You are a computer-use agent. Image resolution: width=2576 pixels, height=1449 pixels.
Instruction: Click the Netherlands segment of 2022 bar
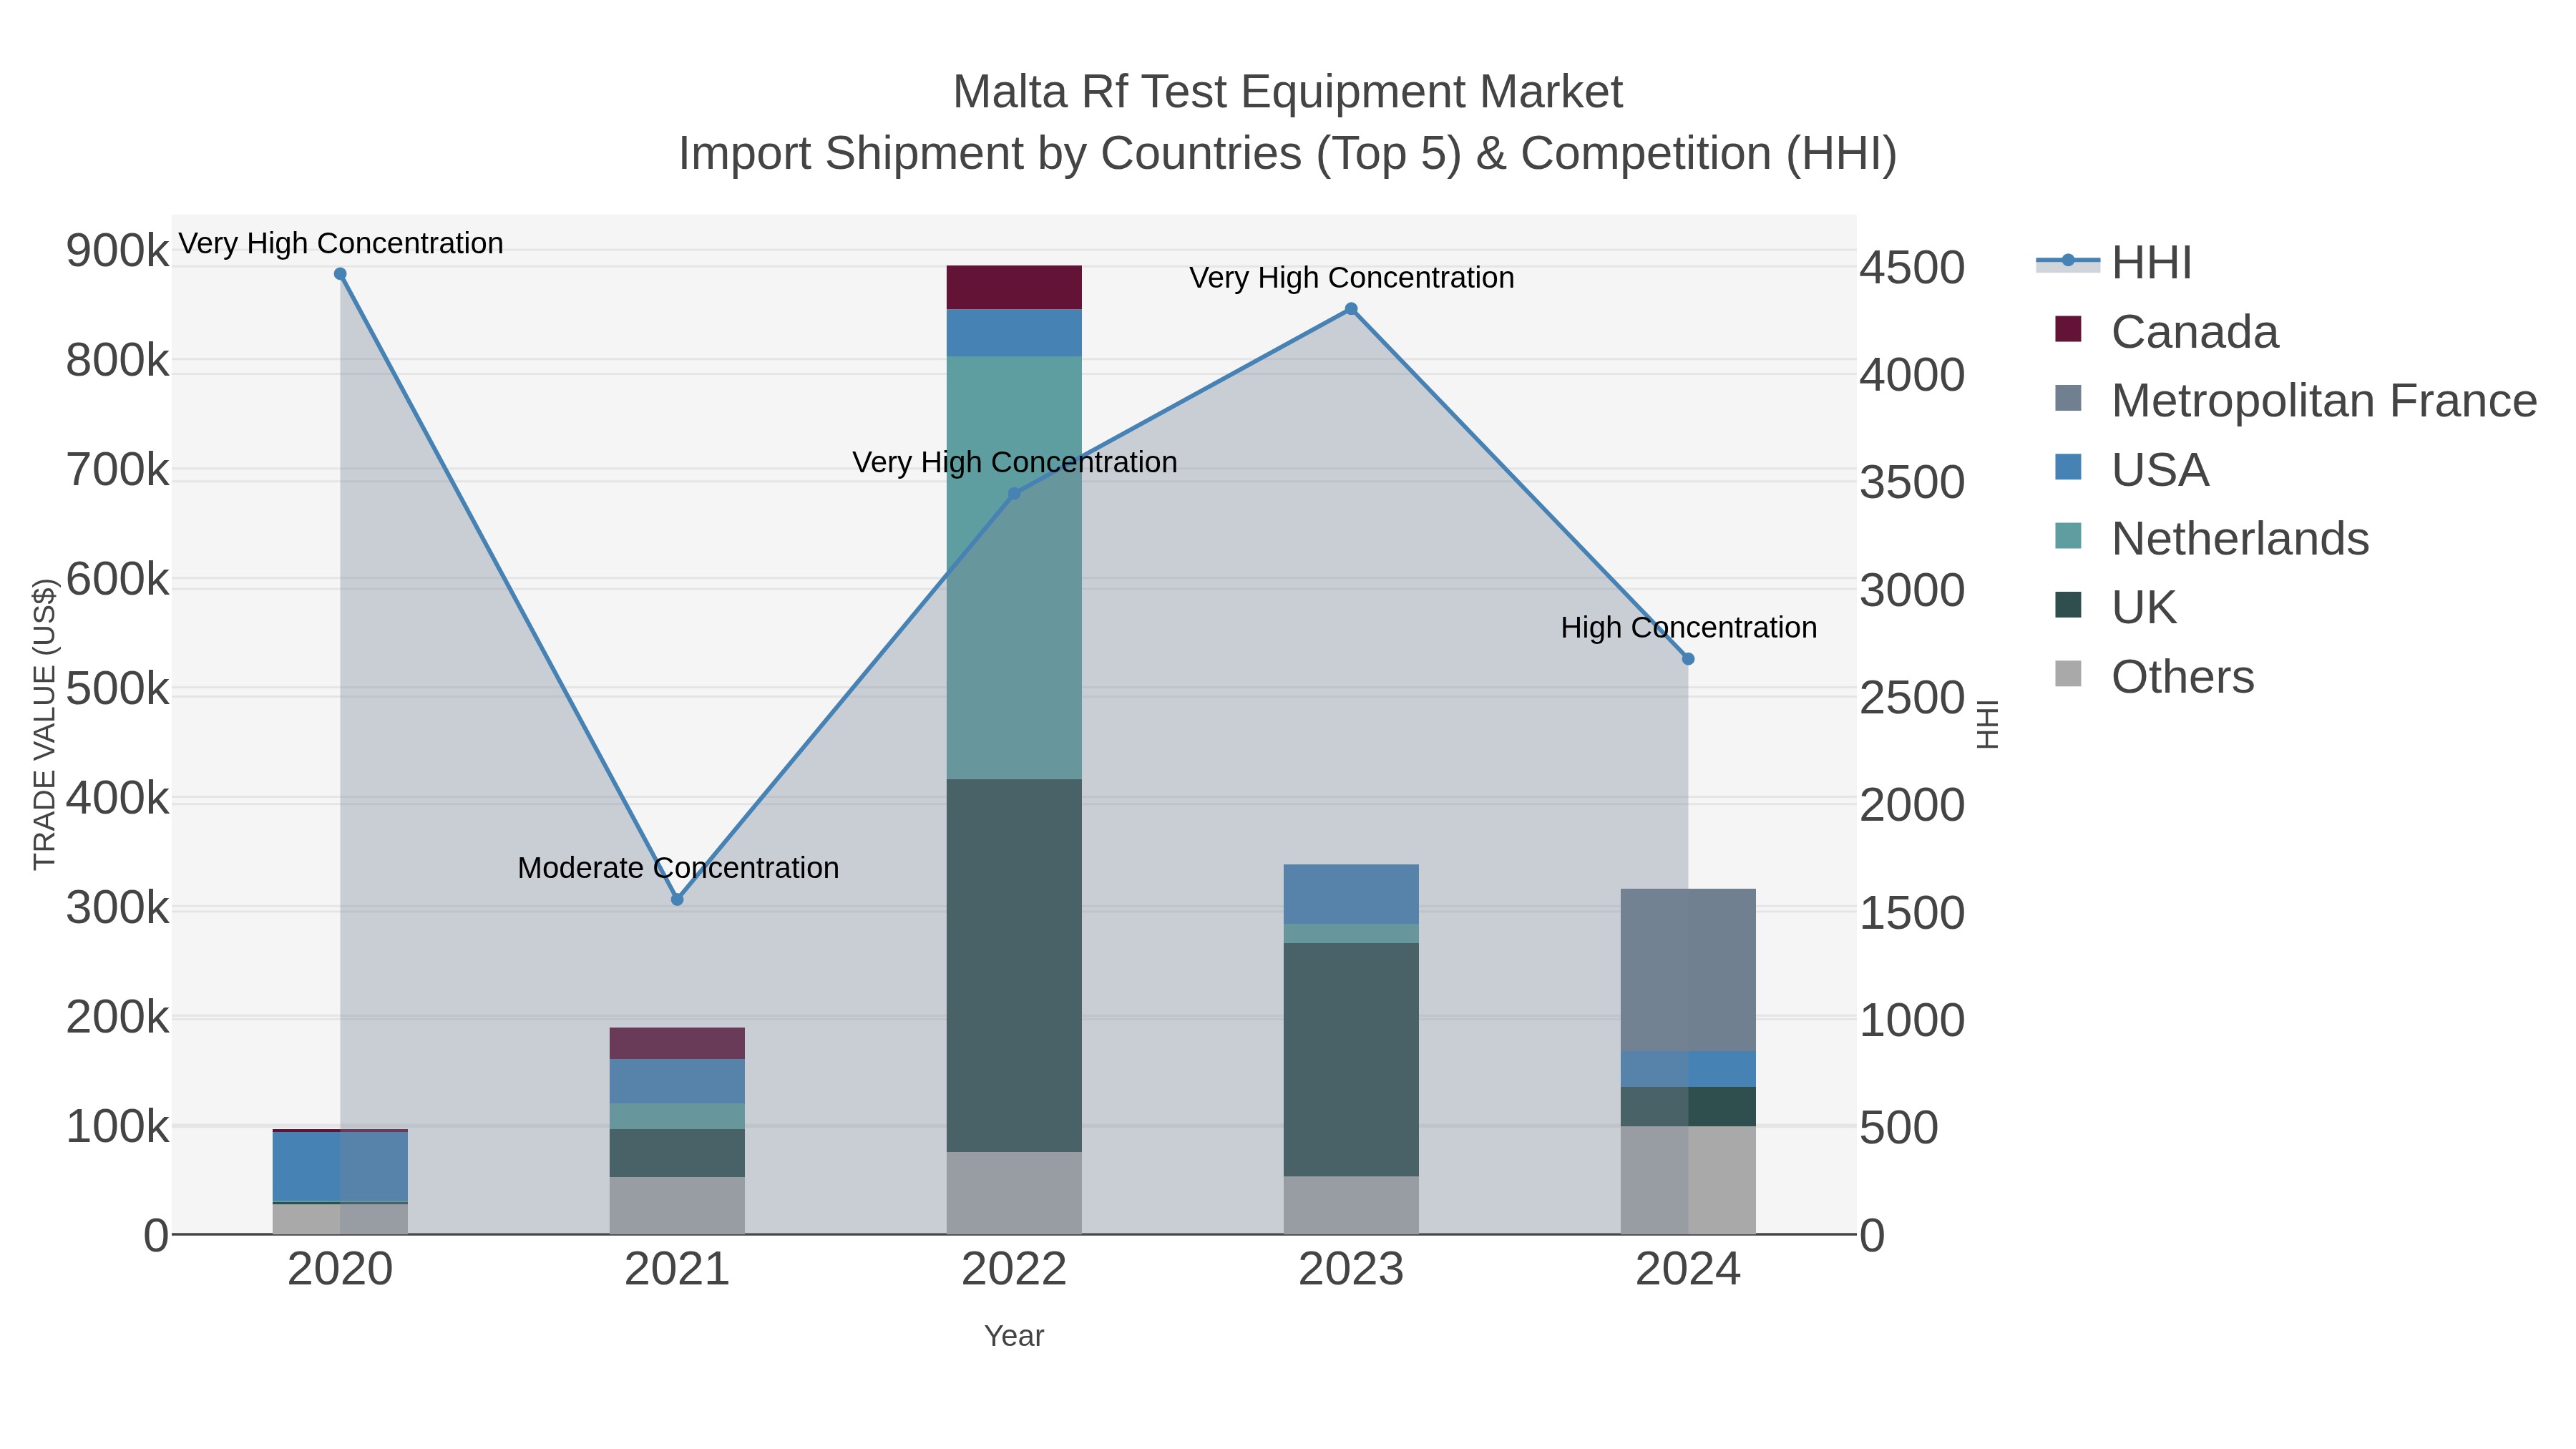click(1014, 568)
